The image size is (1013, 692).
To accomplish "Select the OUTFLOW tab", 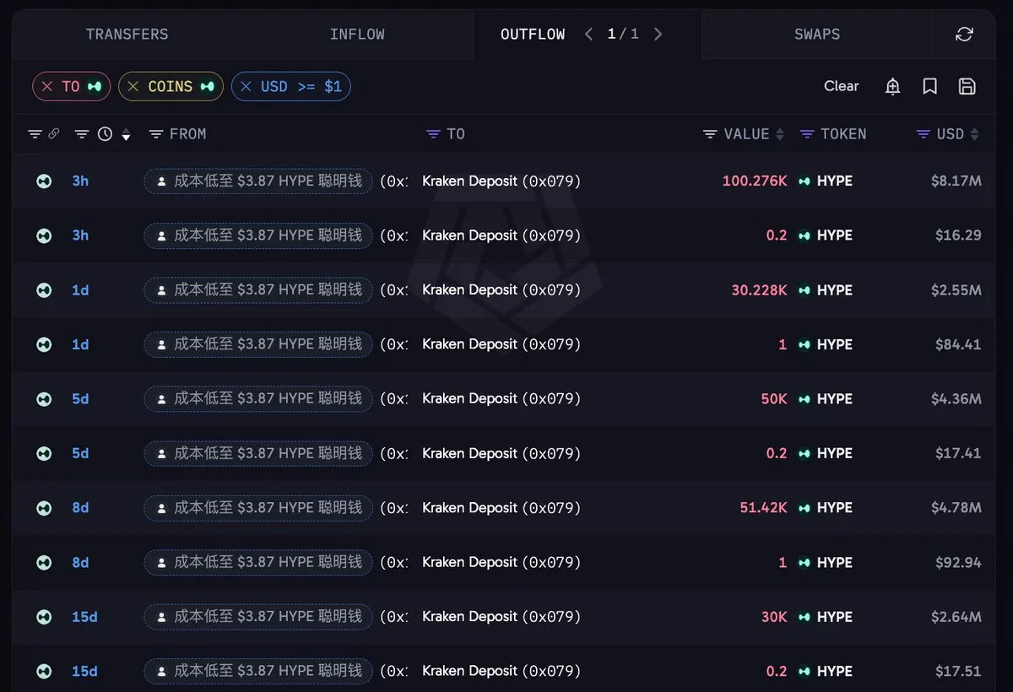I will click(x=533, y=34).
